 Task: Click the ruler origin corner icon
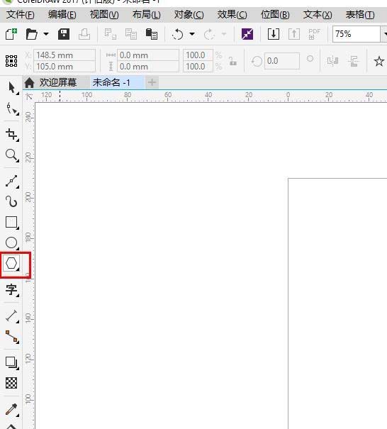point(29,96)
